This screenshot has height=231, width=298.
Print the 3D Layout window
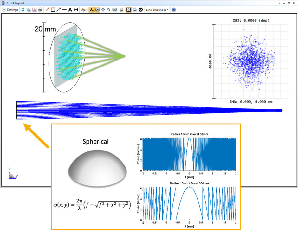coord(40,10)
